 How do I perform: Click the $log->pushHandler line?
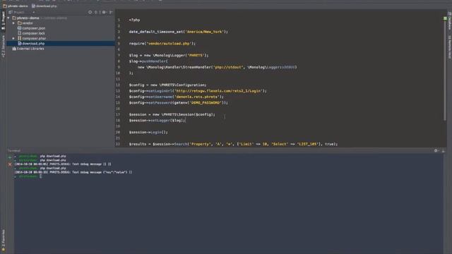coord(148,61)
